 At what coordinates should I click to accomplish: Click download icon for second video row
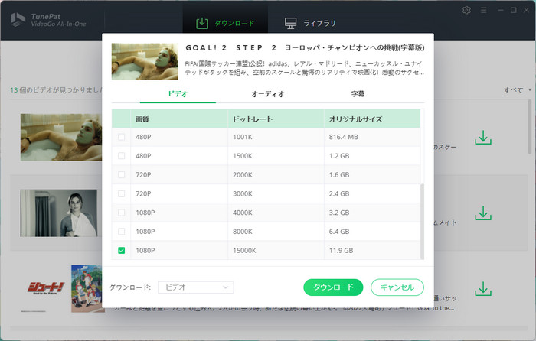click(x=483, y=213)
